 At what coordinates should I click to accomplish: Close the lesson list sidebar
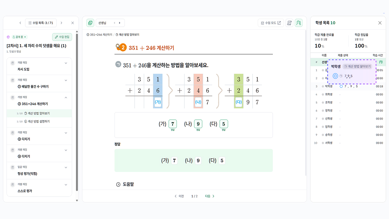coord(73,23)
